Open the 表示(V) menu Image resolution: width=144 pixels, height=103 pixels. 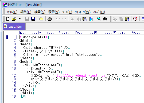pos(54,12)
